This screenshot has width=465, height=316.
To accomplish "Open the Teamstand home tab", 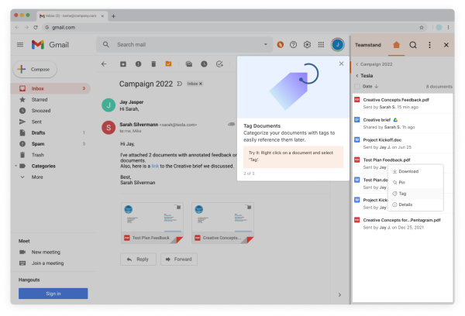I will pos(397,45).
